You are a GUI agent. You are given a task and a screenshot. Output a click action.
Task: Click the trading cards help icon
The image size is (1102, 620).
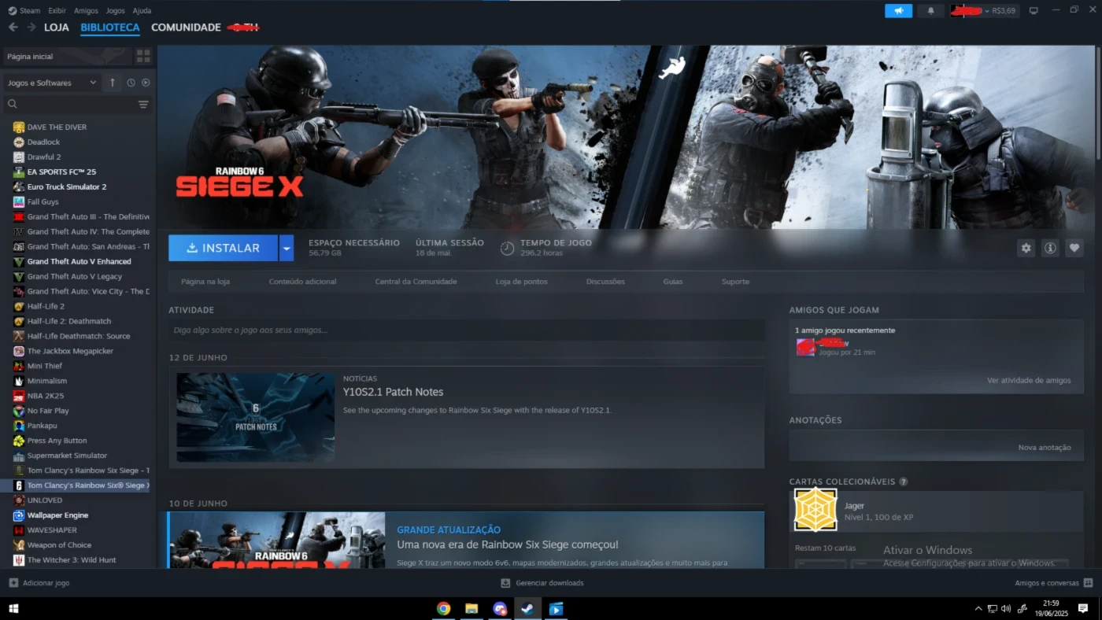point(903,482)
